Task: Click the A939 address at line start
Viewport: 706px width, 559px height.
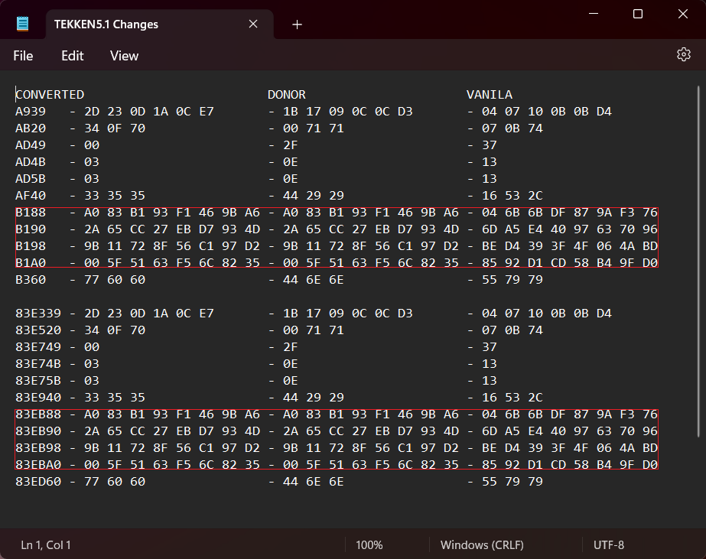Action: click(31, 111)
